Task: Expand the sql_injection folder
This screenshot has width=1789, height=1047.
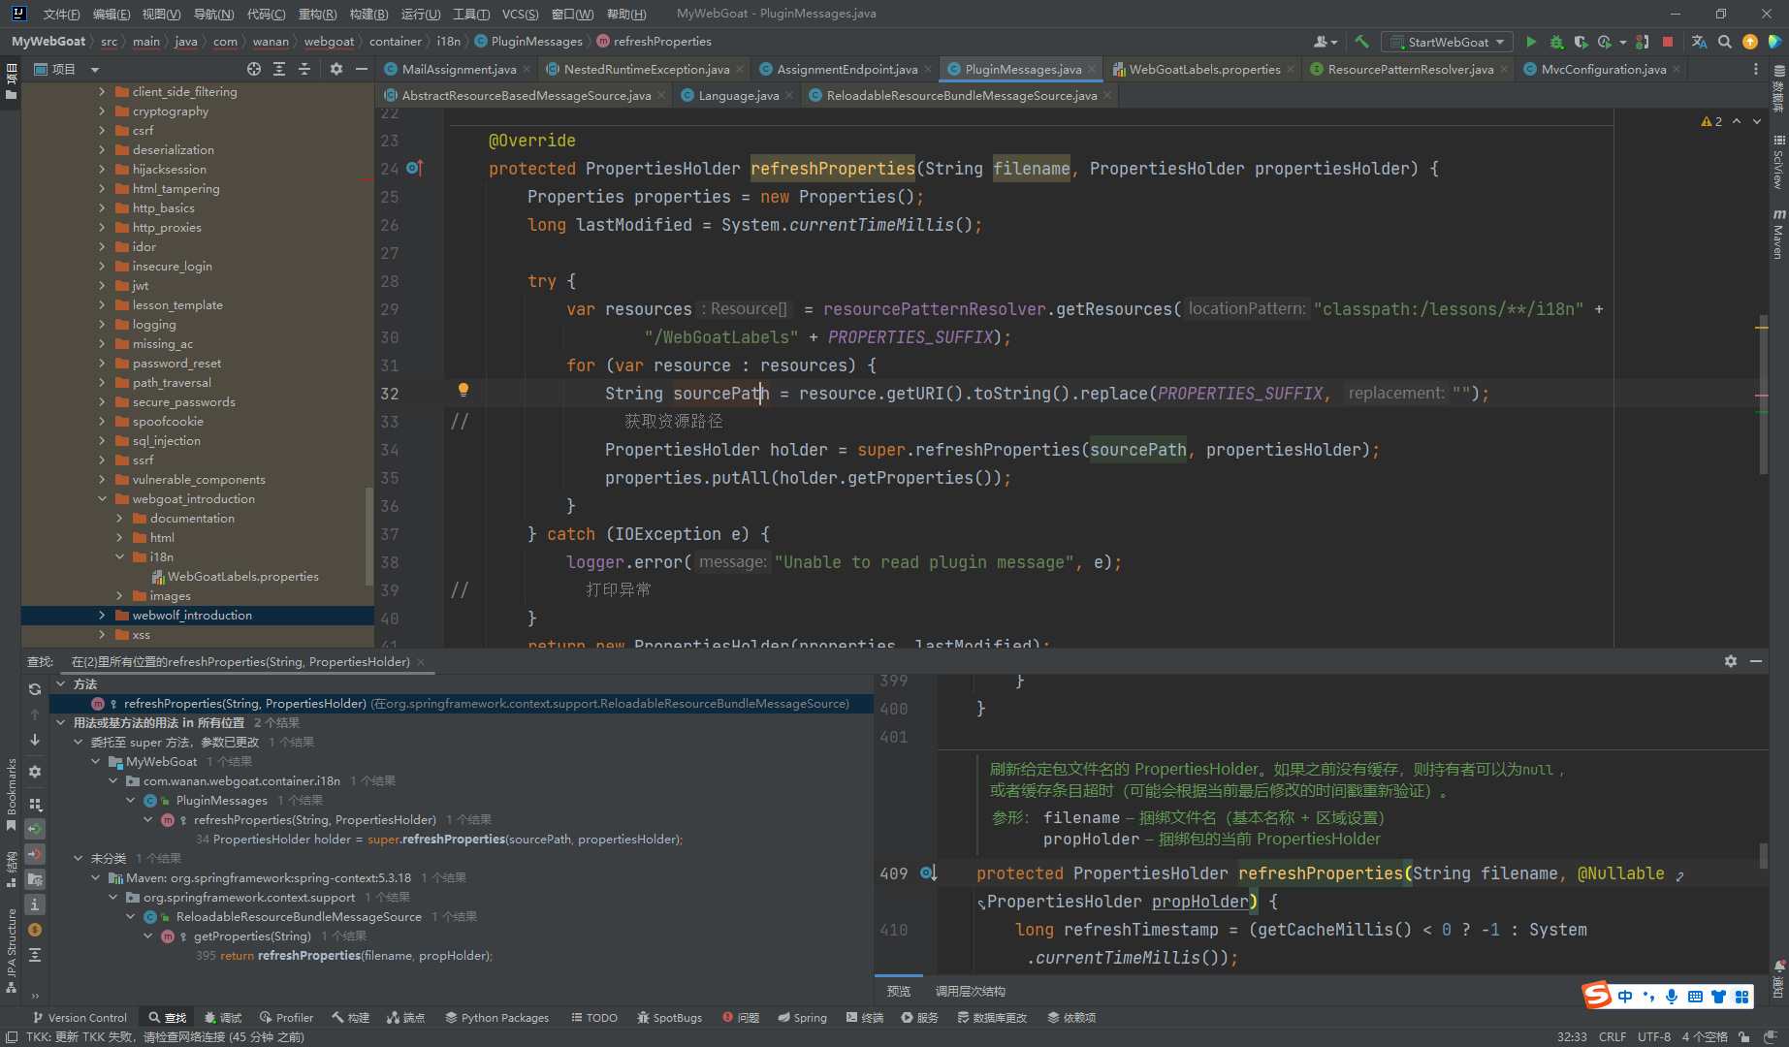Action: pyautogui.click(x=102, y=441)
